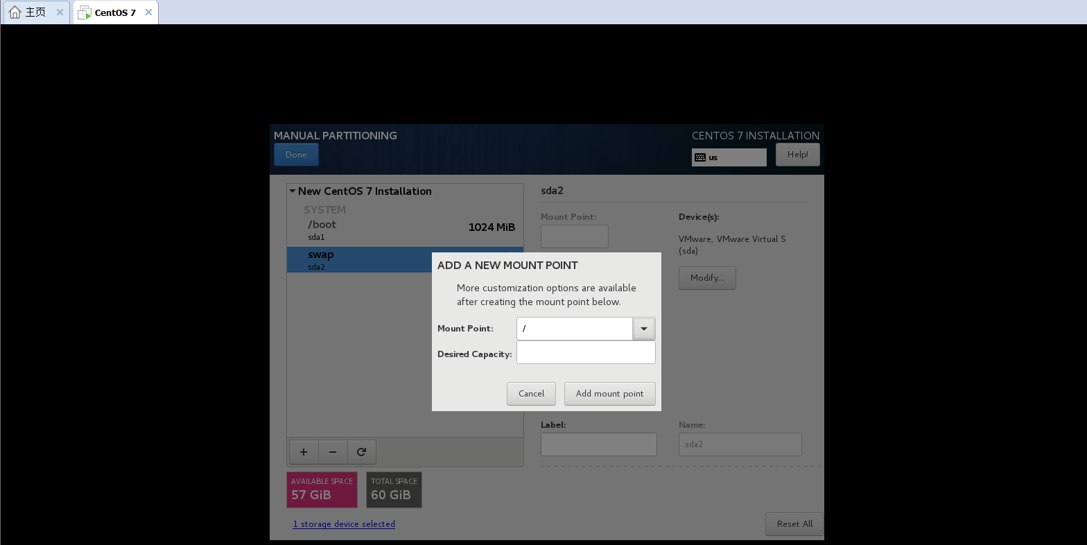Focus the Desired Capacity input field
The width and height of the screenshot is (1087, 545).
[586, 352]
